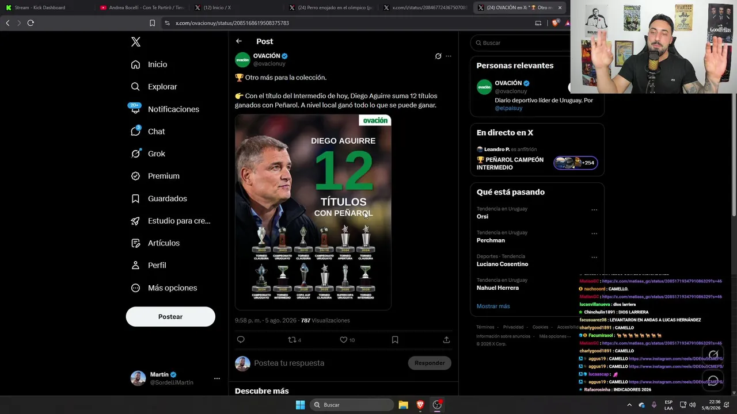Go to the X home logo
737x414 pixels.
[x=135, y=42]
